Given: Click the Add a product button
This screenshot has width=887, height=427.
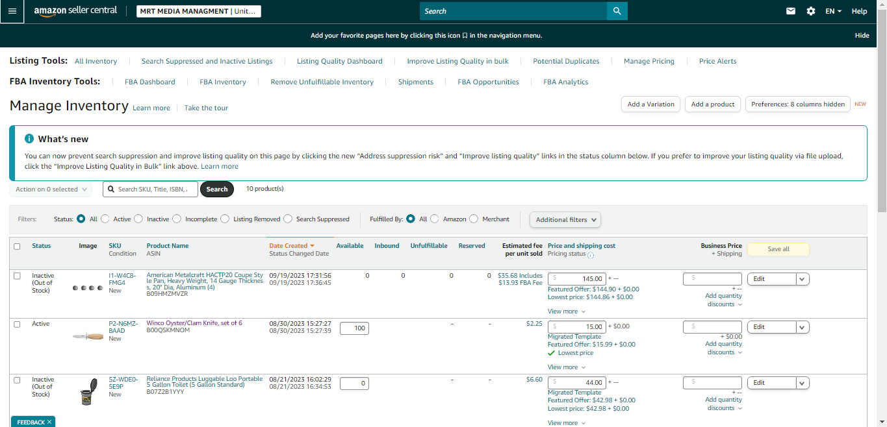Looking at the screenshot, I should pos(713,104).
